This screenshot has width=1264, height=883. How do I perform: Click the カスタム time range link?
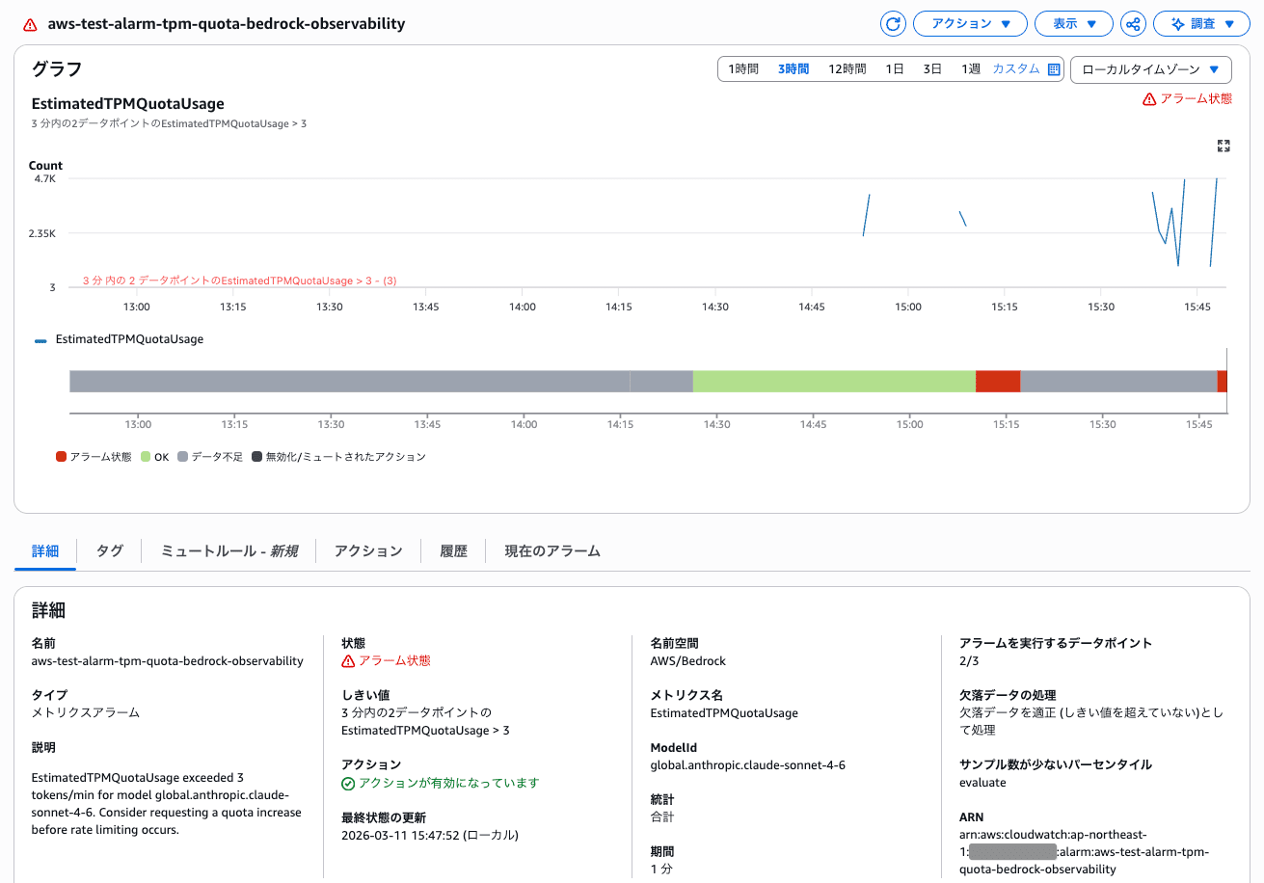click(1015, 68)
